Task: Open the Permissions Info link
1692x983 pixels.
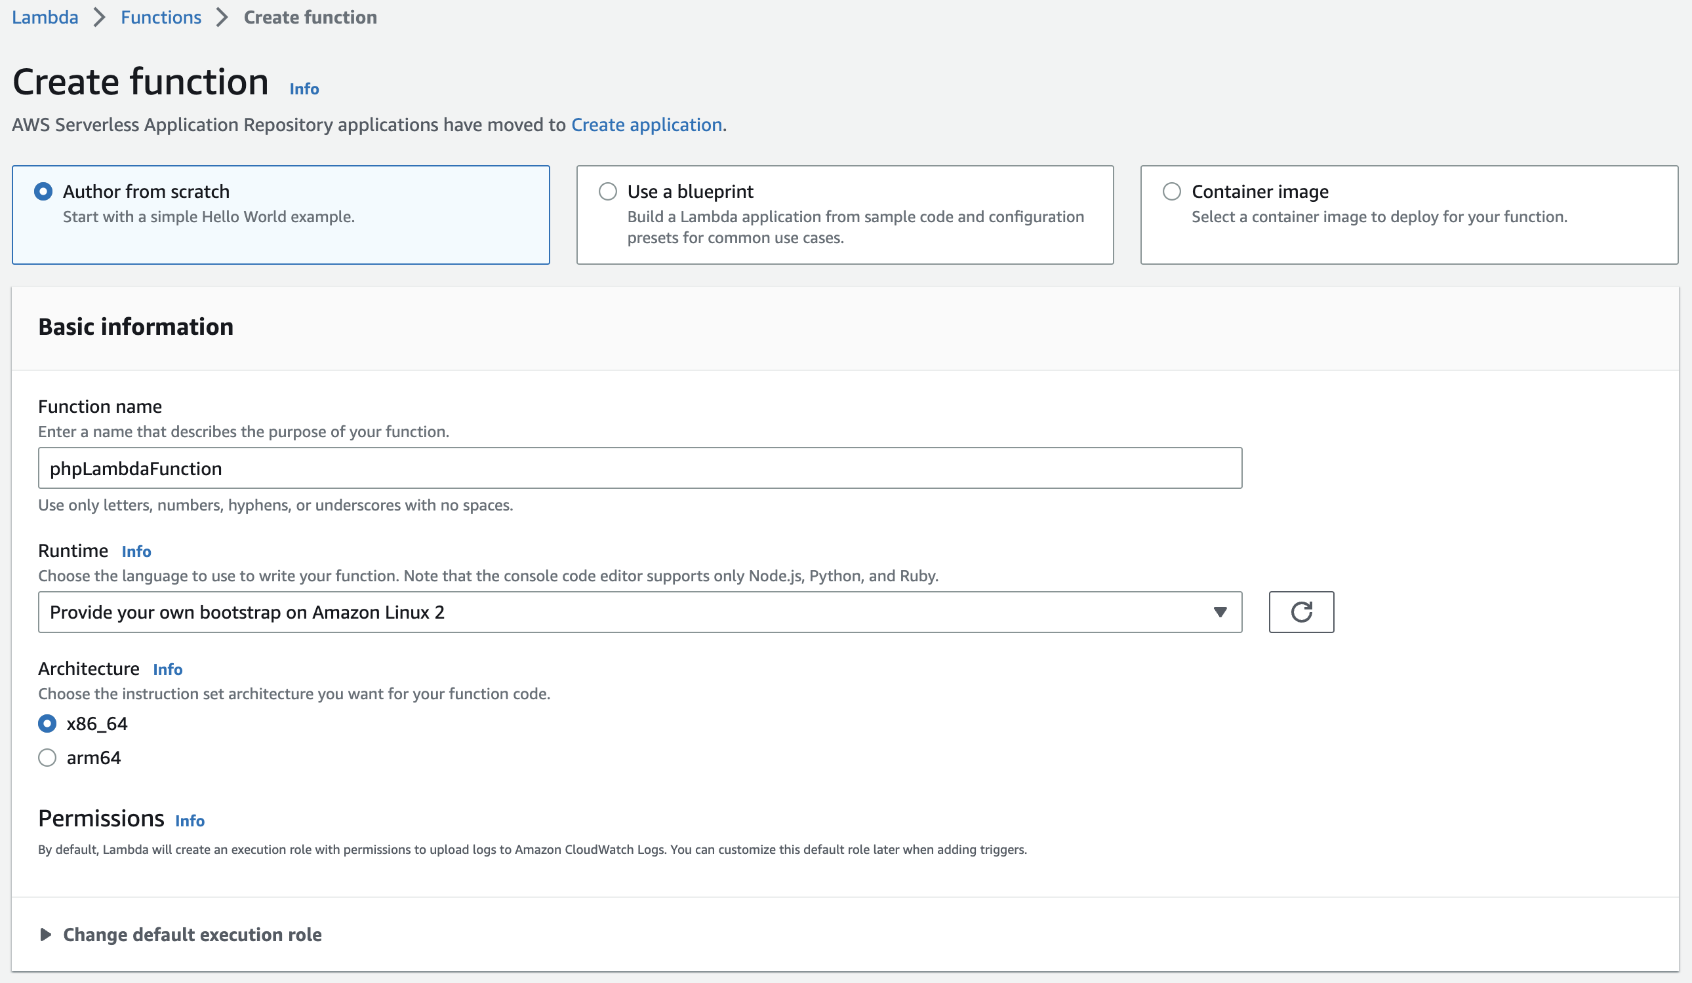Action: coord(190,820)
